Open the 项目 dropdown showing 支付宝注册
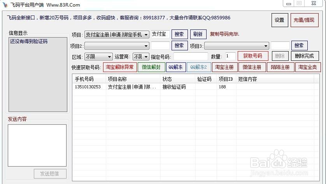The image size is (326, 184). 117,34
